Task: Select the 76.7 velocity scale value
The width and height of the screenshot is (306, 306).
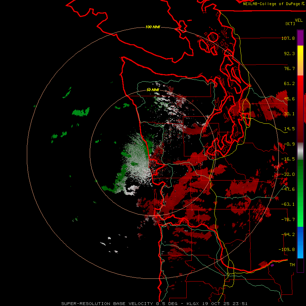Action: pos(289,68)
